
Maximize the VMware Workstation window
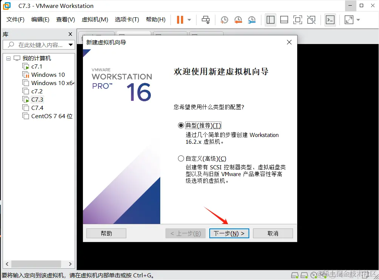(x=362, y=6)
